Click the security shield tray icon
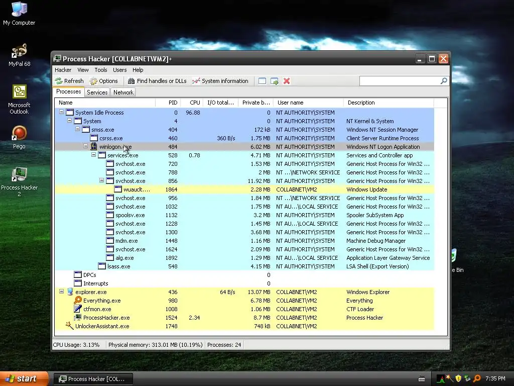The image size is (514, 386). coord(458,379)
